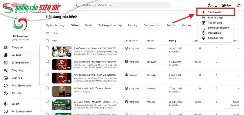Click the new playlist icon
The image size is (244, 115).
click(204, 28)
